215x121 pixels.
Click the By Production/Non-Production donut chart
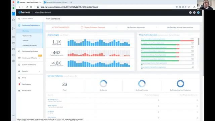click(180, 84)
